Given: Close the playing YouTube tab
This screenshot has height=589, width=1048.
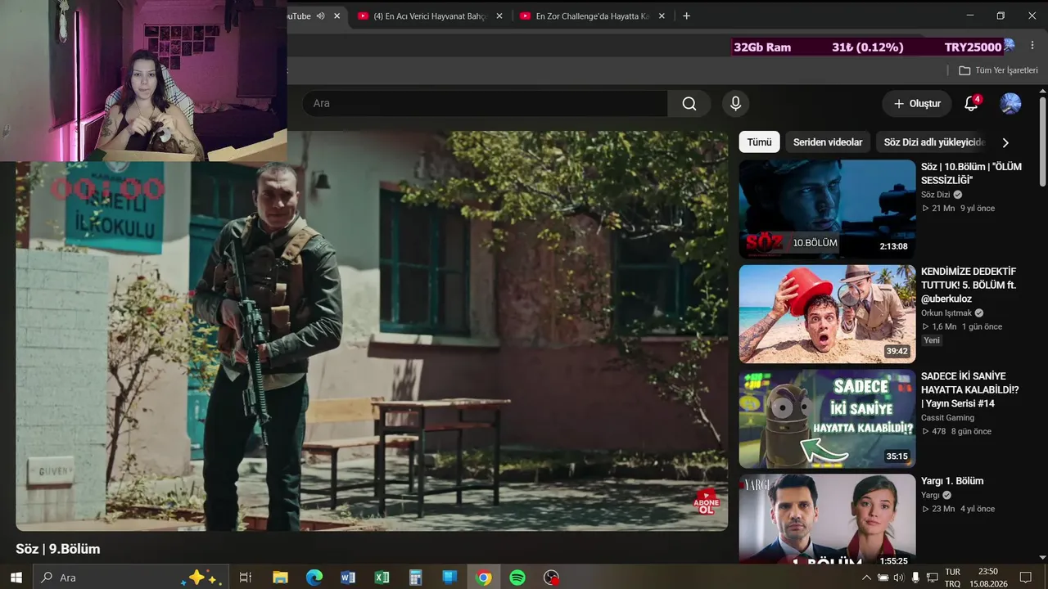Looking at the screenshot, I should (337, 16).
